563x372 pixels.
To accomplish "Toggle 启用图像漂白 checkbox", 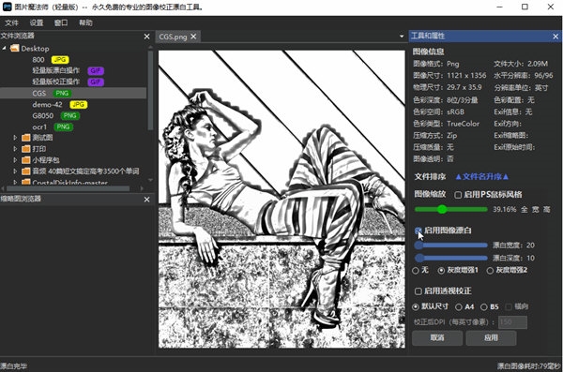I will point(418,231).
